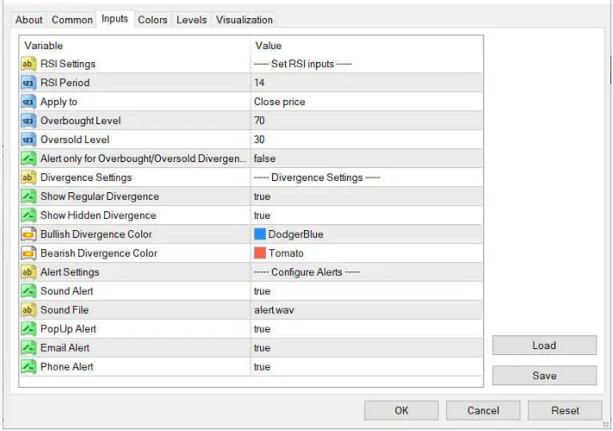Image resolution: width=613 pixels, height=431 pixels.
Task: Toggle the Email Alert true value
Action: point(262,348)
